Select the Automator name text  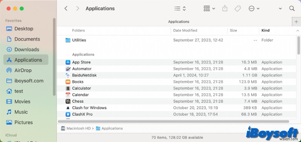tap(82, 69)
